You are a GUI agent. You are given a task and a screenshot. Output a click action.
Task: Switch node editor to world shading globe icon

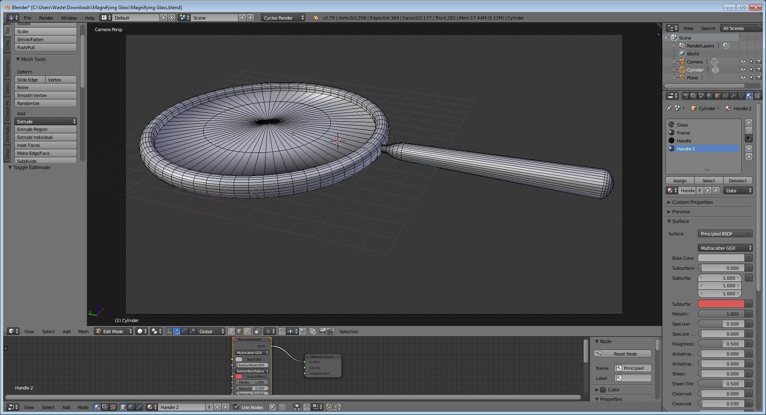[131, 407]
